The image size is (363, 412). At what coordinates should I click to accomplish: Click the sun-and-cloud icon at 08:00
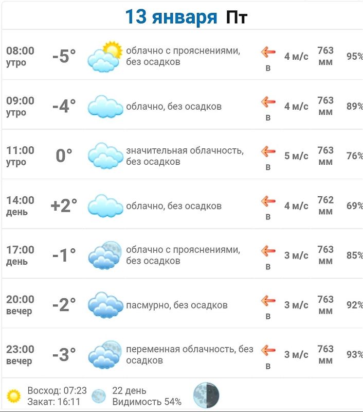(x=105, y=56)
